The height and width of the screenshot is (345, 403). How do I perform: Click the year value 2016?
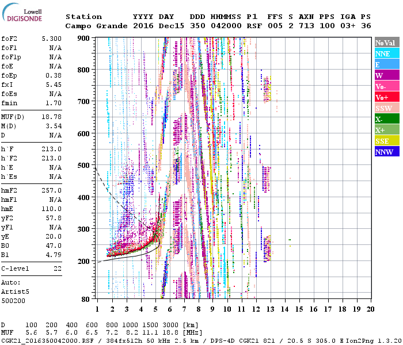[x=143, y=26]
